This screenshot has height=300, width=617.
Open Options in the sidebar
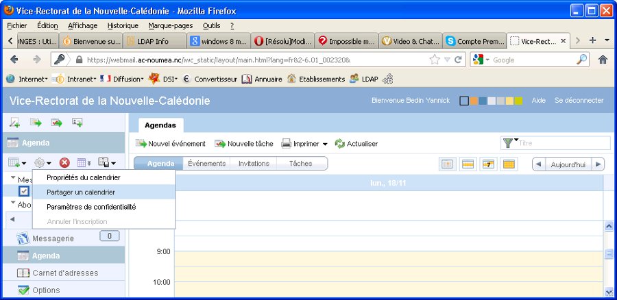point(47,290)
